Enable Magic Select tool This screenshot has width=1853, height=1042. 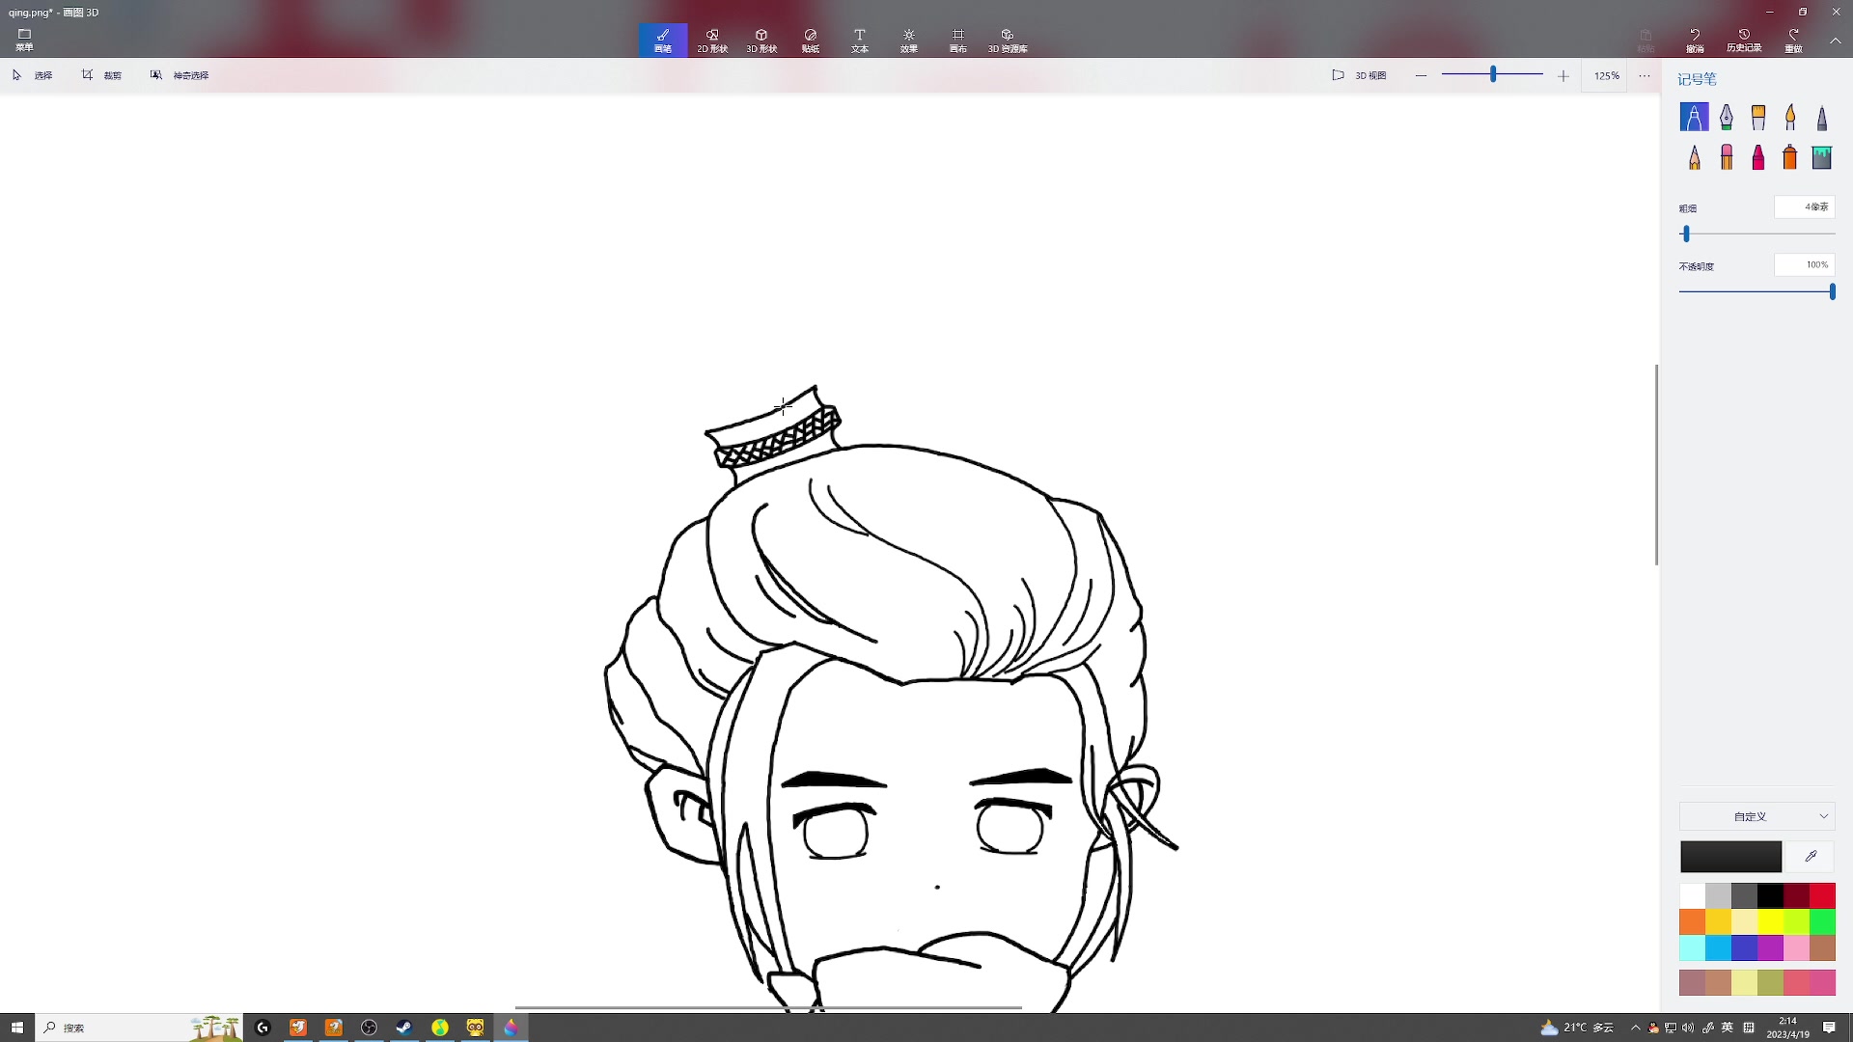click(x=180, y=75)
